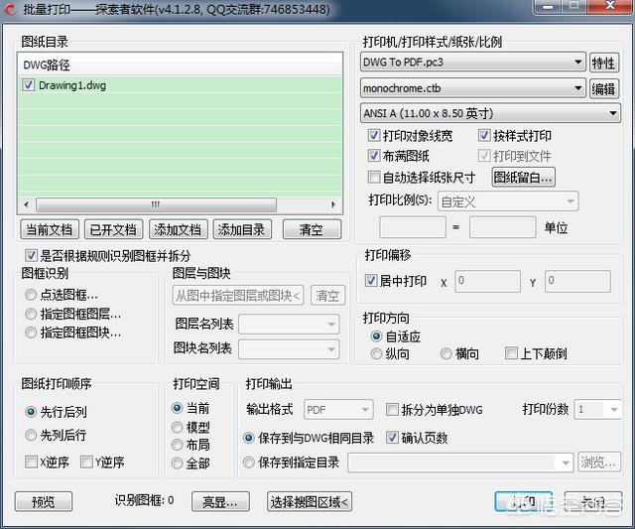635x529 pixels.
Task: Click the 编辑 button
Action: 604,88
